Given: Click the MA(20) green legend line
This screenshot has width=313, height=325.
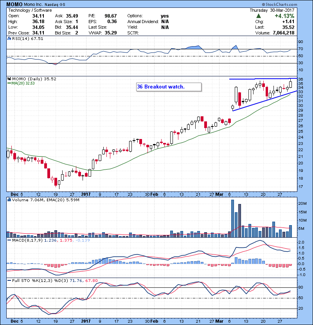Looking at the screenshot, I should pos(9,83).
